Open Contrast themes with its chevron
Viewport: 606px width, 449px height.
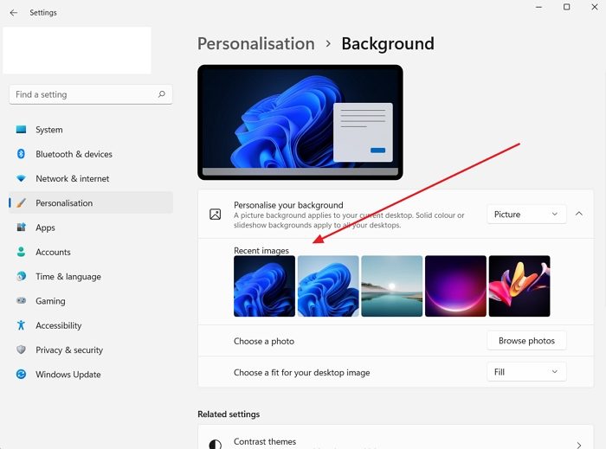coord(578,445)
